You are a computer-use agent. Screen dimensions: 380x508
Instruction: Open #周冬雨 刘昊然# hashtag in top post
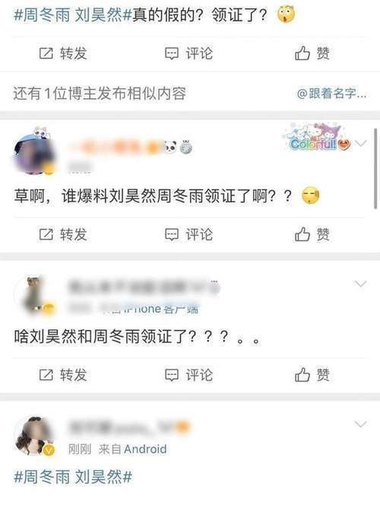point(73,15)
